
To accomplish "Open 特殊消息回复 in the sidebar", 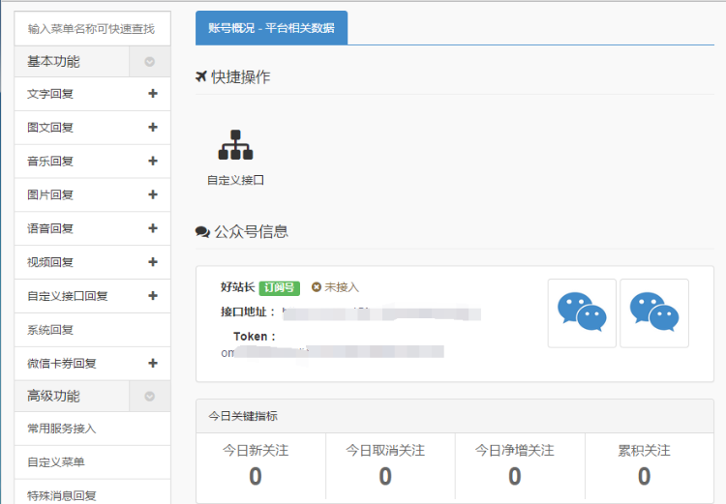I will pyautogui.click(x=93, y=493).
